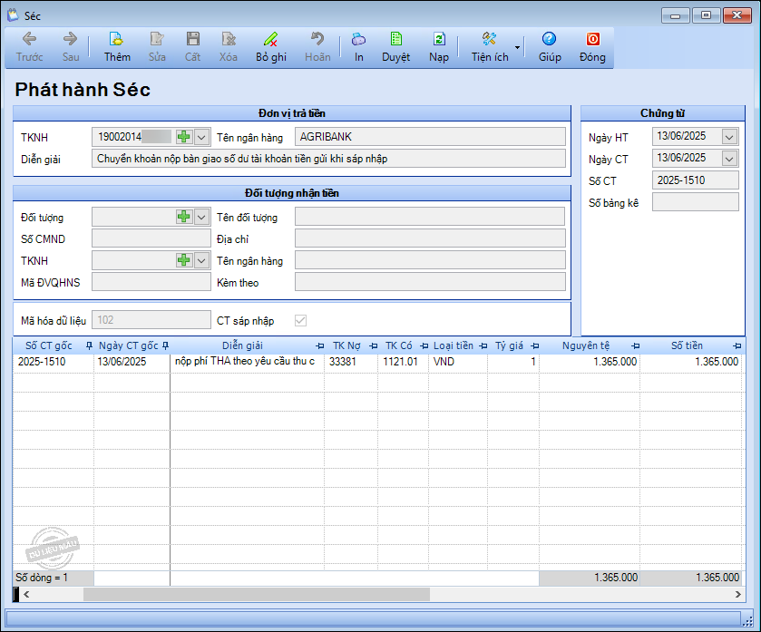Edit the voucher using Sửa
This screenshot has width=761, height=632.
tap(157, 47)
